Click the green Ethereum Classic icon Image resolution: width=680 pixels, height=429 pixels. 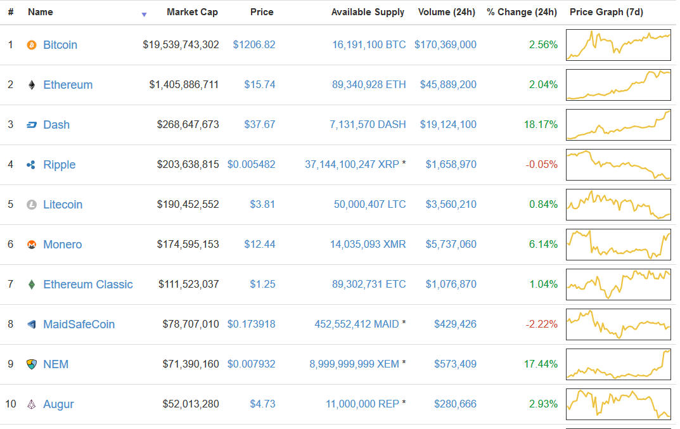[x=32, y=285]
